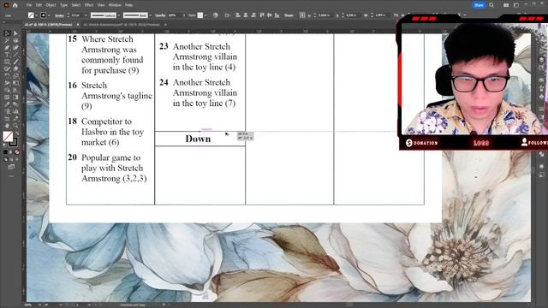Select the Perspective Grid tool
The width and height of the screenshot is (548, 308).
(15, 90)
